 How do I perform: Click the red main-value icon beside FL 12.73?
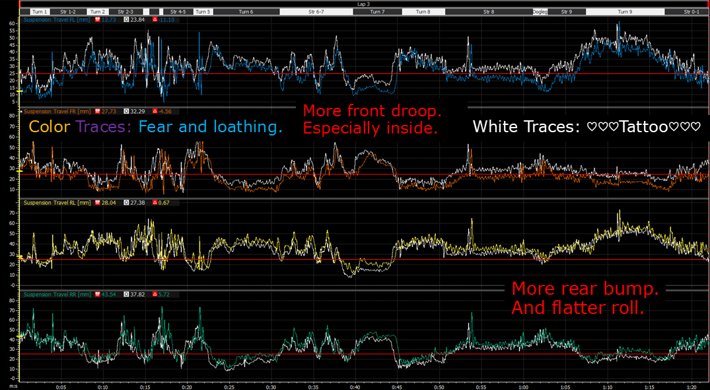point(97,20)
